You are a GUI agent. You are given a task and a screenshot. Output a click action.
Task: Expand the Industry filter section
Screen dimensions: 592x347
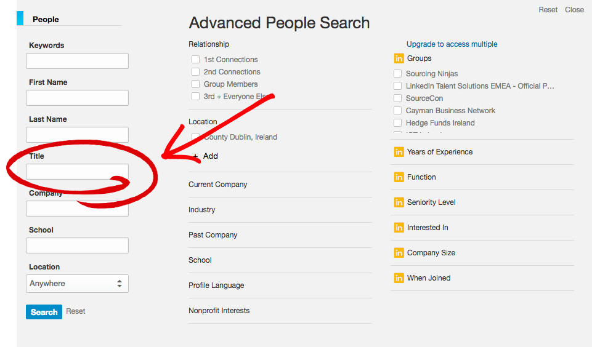280,210
